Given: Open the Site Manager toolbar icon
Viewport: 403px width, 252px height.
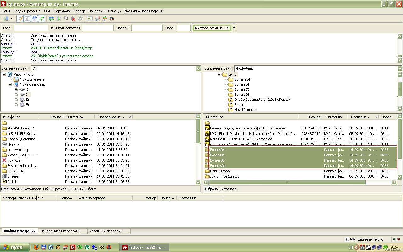Looking at the screenshot, I should point(6,19).
